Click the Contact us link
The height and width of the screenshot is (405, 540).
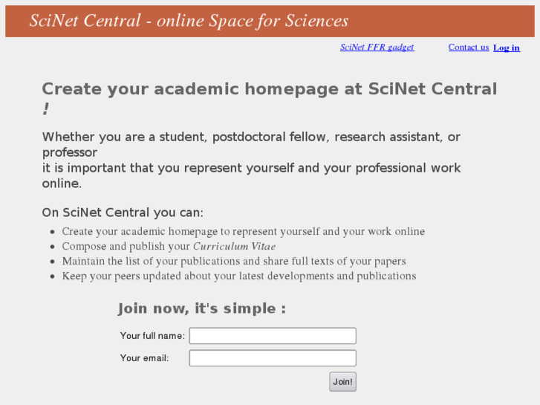tap(468, 48)
